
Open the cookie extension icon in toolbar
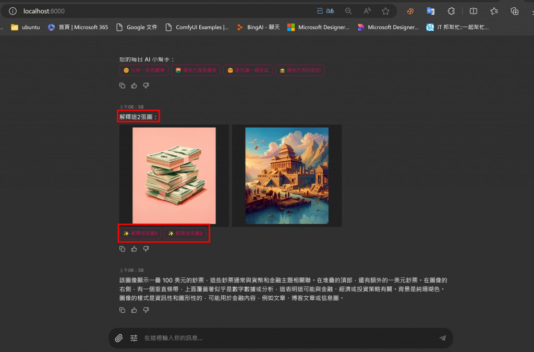click(x=410, y=11)
